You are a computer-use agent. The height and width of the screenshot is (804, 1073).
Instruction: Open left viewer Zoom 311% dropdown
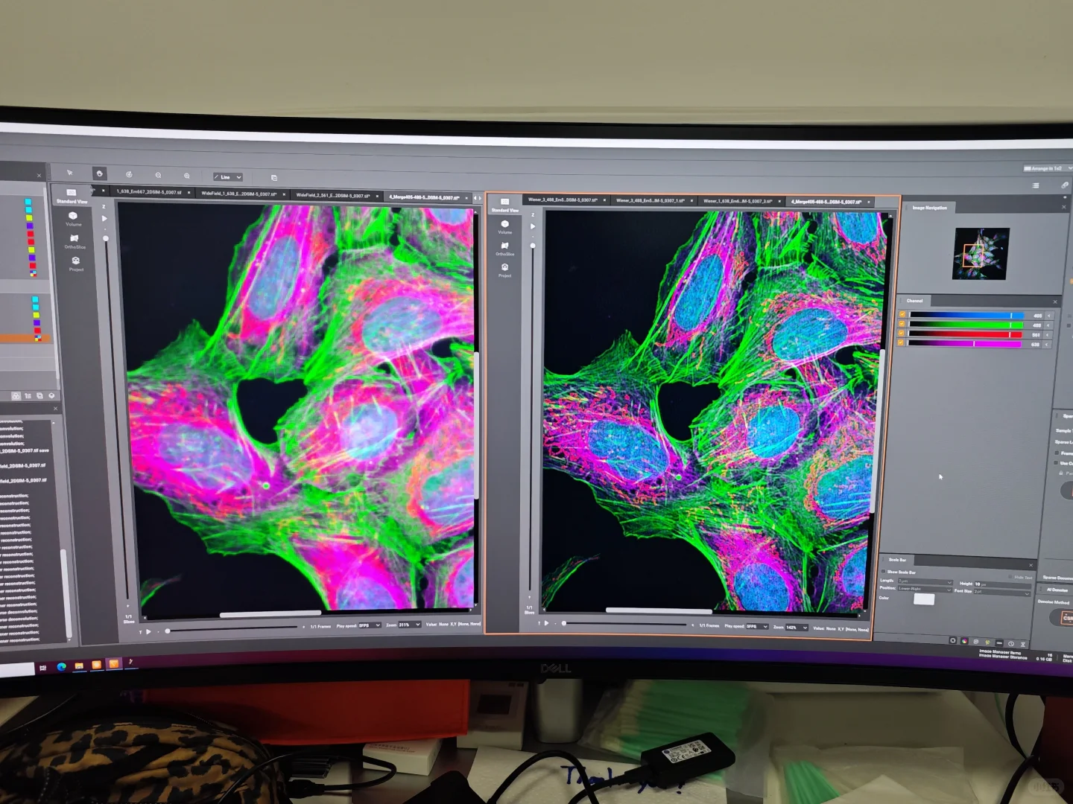[x=410, y=625]
